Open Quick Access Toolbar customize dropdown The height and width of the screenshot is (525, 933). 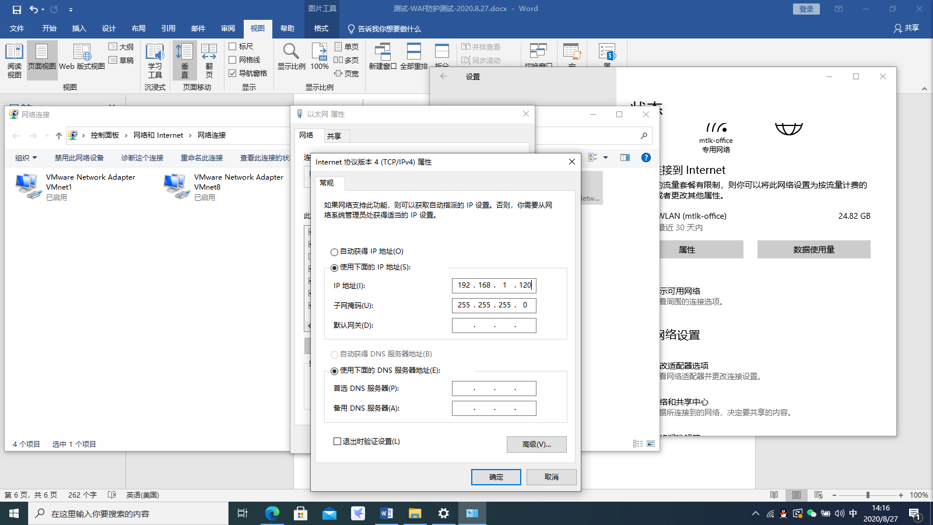coord(71,9)
